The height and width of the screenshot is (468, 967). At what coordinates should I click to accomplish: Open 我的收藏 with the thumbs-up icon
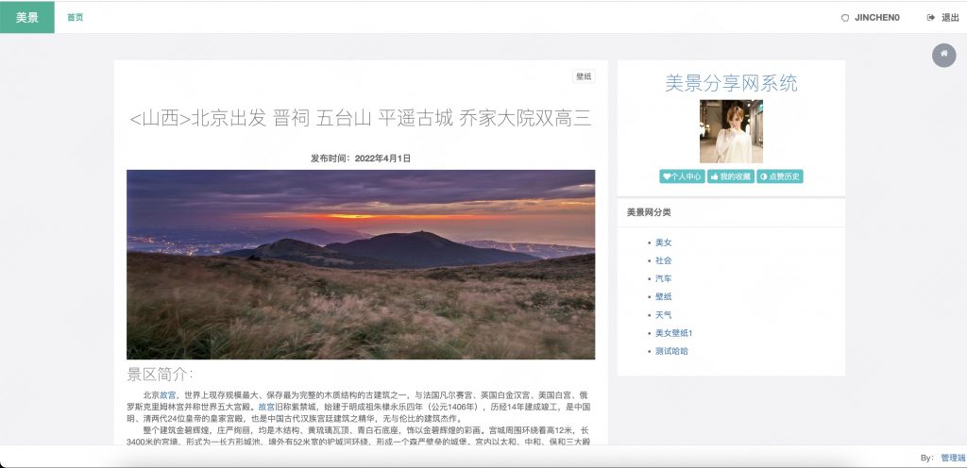point(730,176)
